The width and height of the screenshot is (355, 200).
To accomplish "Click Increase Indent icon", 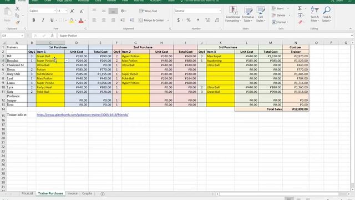I will coord(132,20).
